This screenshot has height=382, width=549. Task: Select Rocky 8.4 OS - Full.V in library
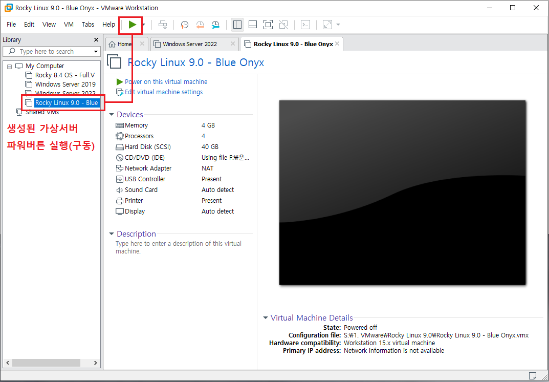65,75
